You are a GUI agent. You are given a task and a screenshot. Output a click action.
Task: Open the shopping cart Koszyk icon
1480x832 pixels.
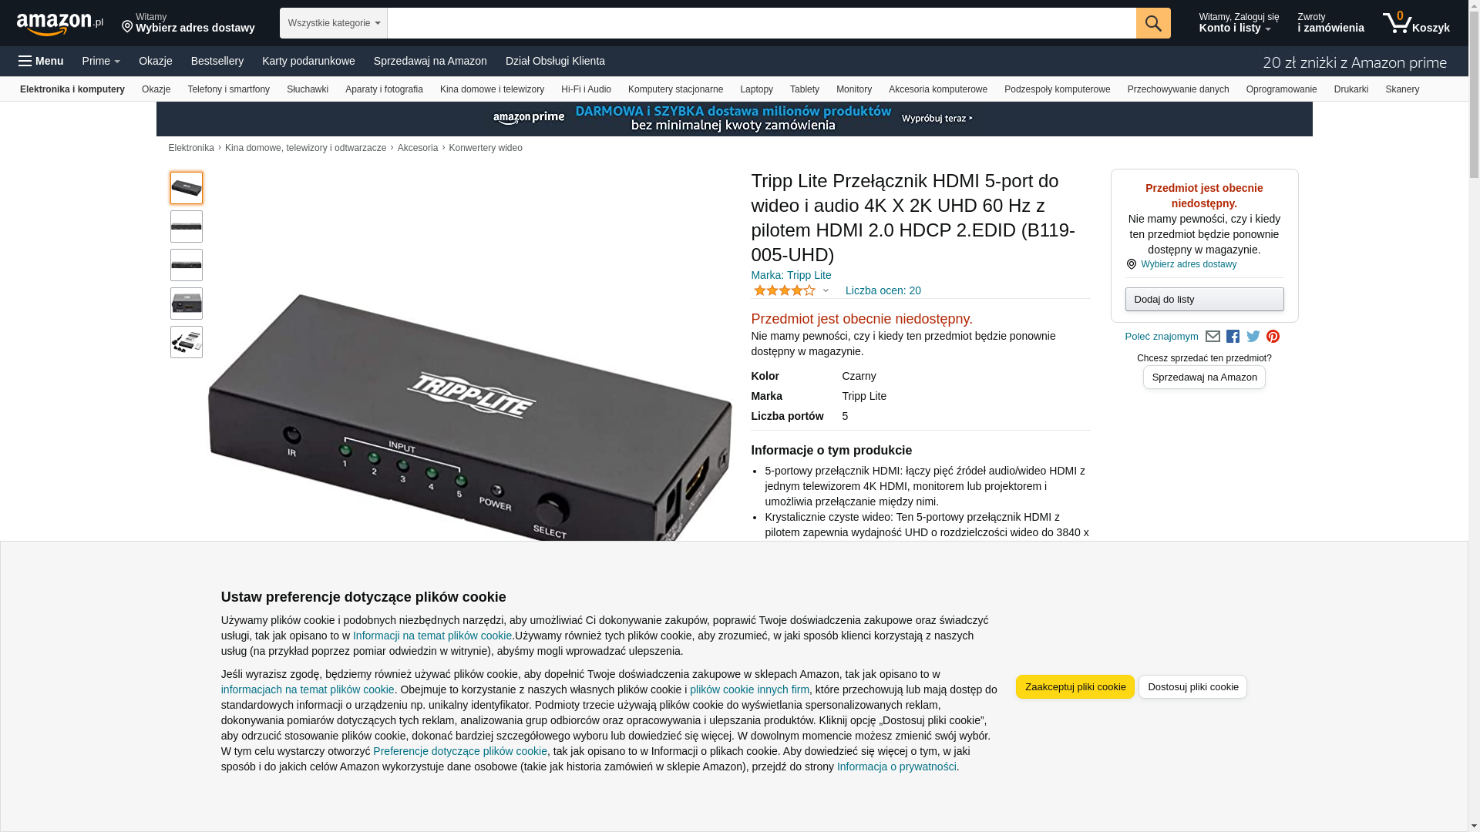coord(1416,23)
